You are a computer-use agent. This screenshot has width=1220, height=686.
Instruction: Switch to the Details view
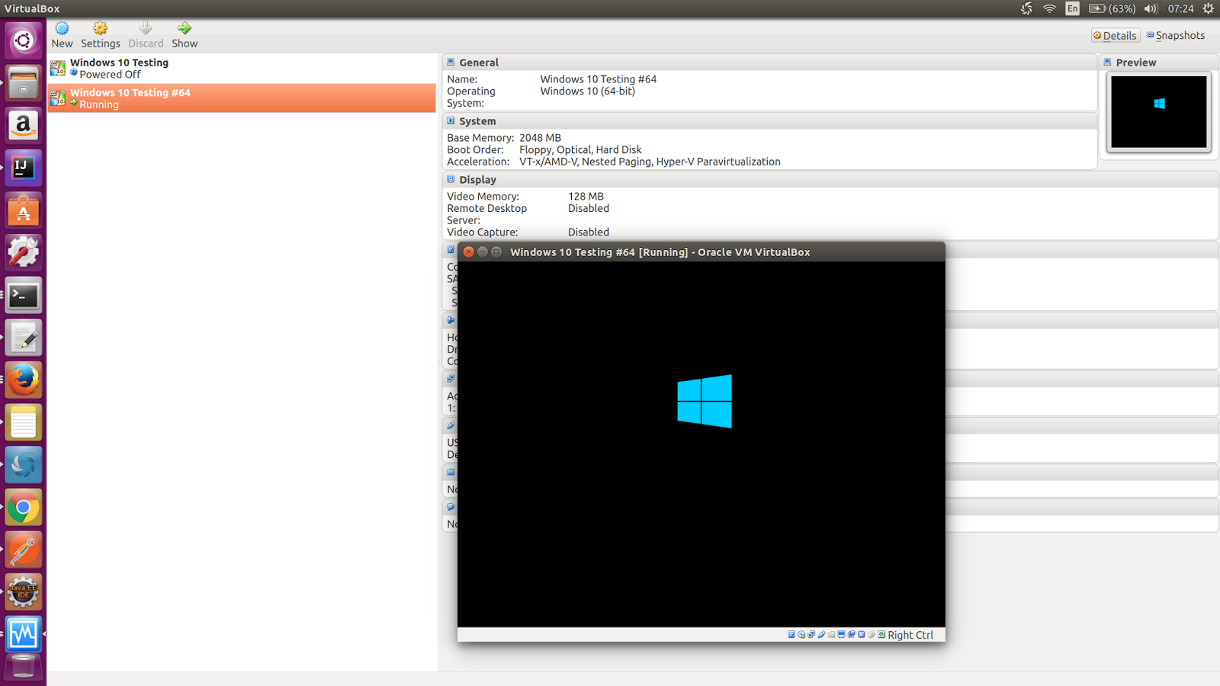[x=1115, y=35]
